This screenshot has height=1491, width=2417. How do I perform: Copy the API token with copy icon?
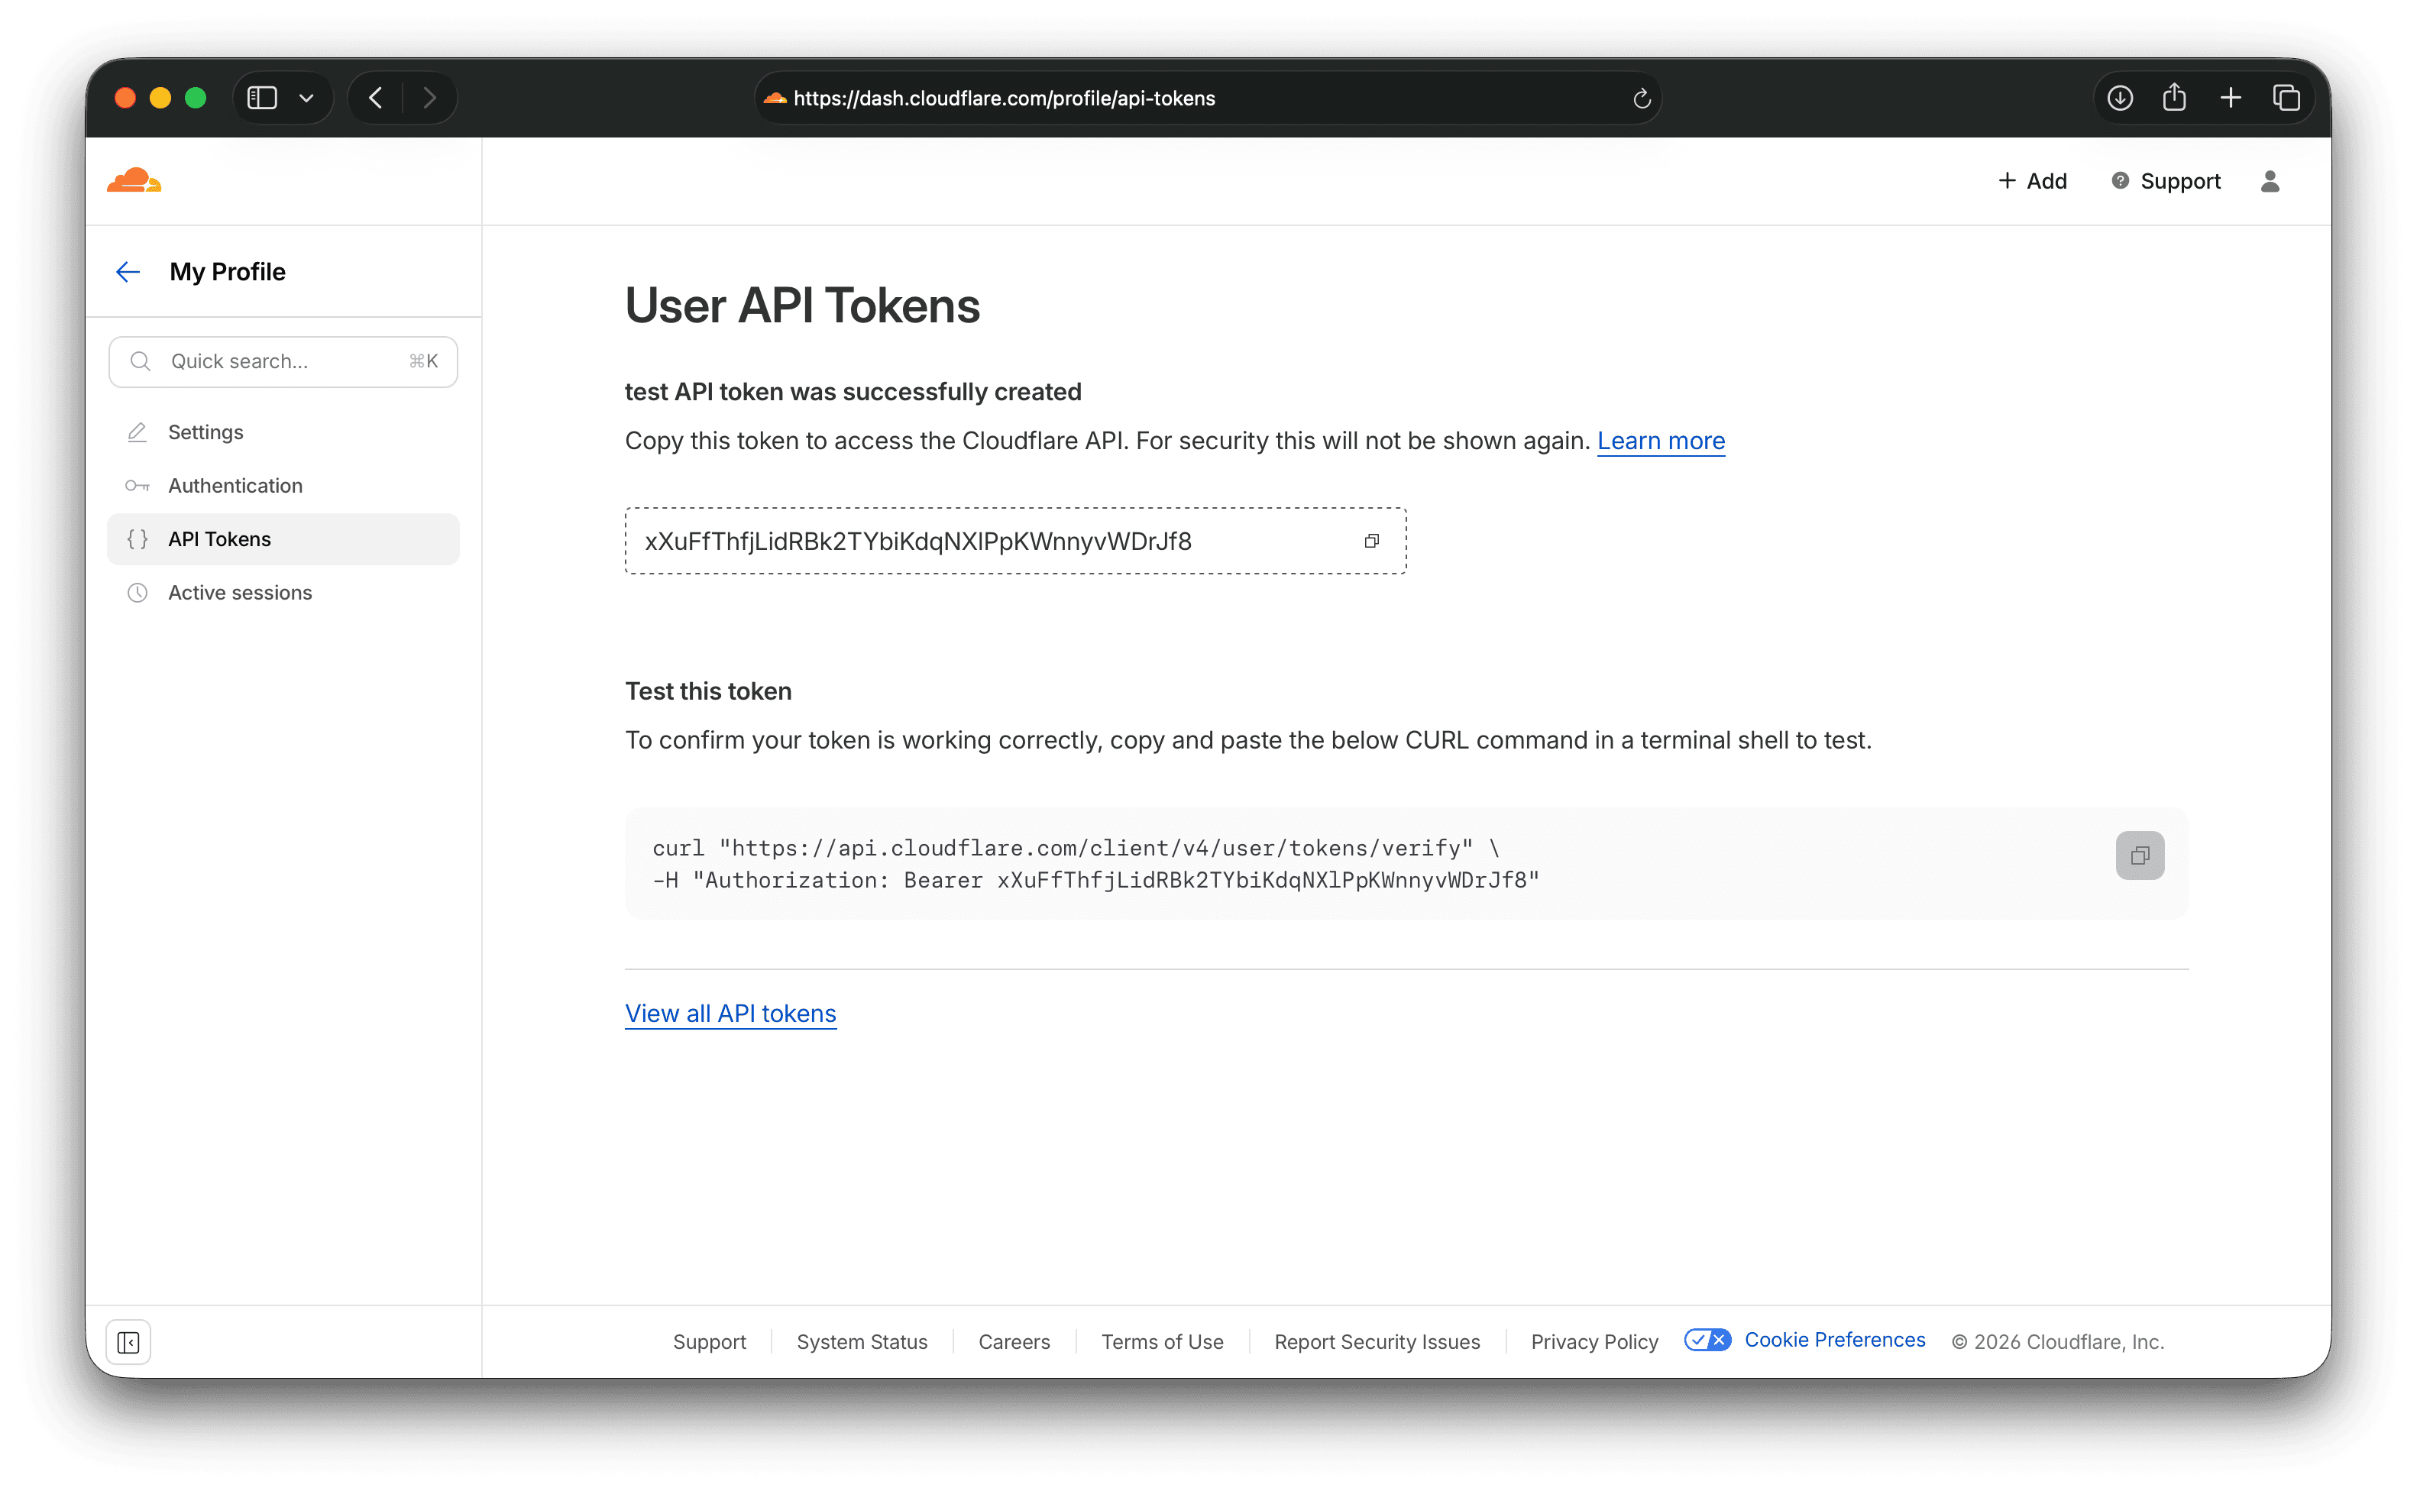coord(1370,540)
